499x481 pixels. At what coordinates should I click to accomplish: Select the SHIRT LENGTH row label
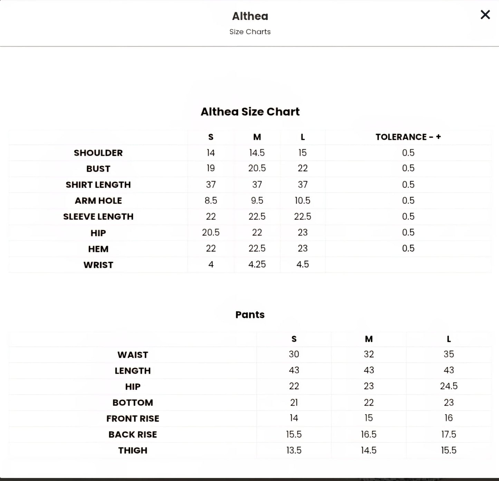pos(98,185)
